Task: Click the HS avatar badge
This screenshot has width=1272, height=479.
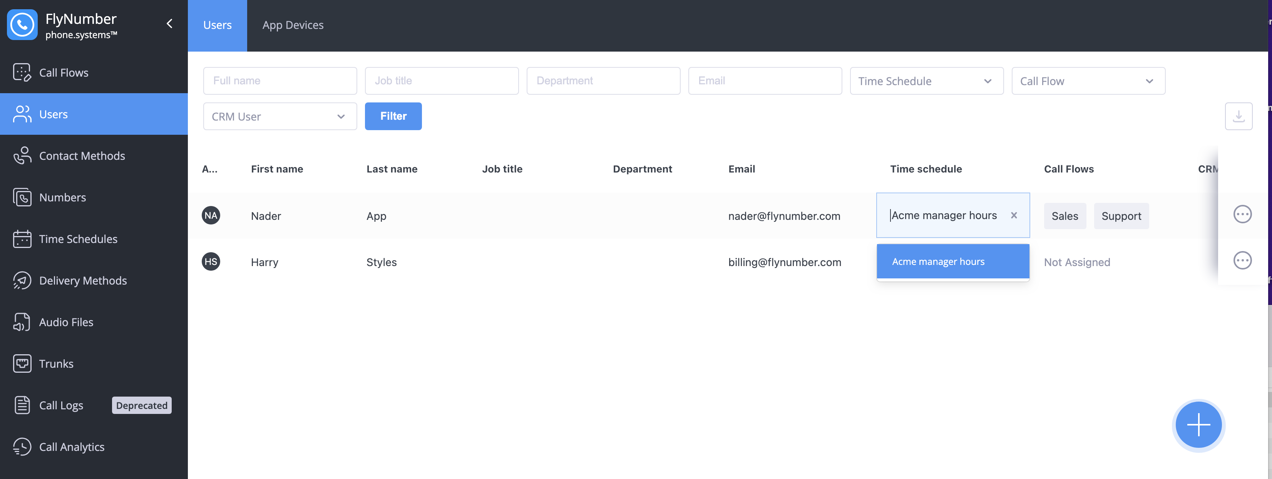Action: (211, 262)
